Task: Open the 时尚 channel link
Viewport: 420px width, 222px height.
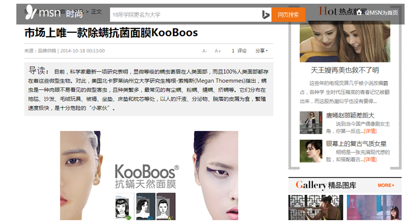Action: (74, 14)
